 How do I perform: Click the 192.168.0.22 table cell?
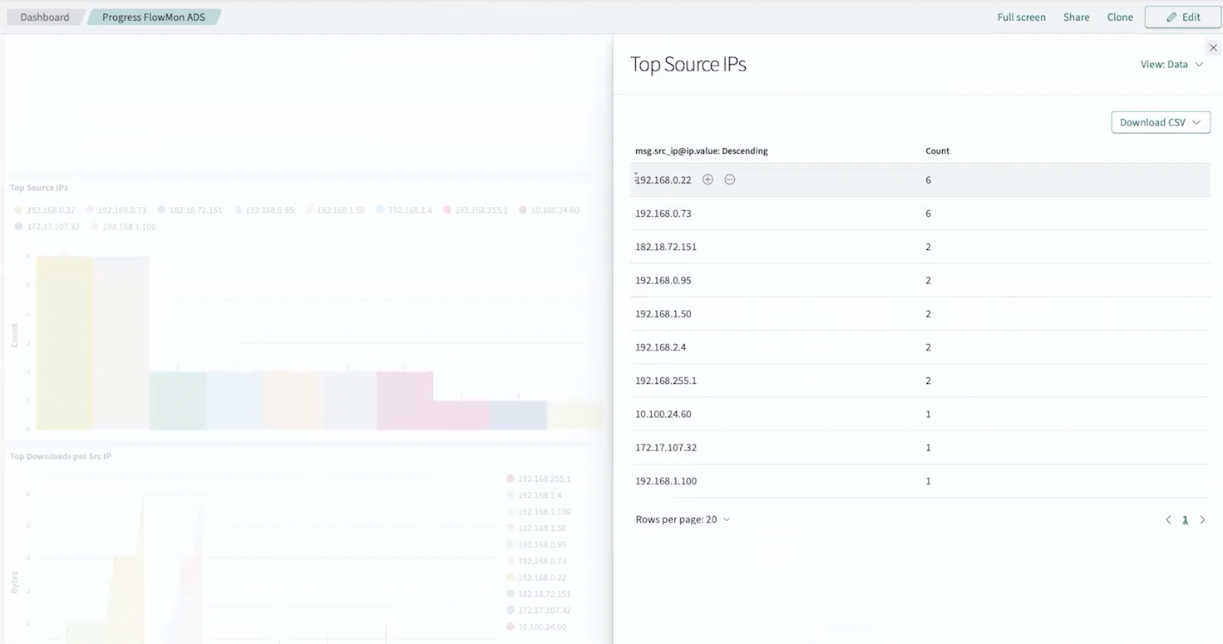(x=663, y=179)
